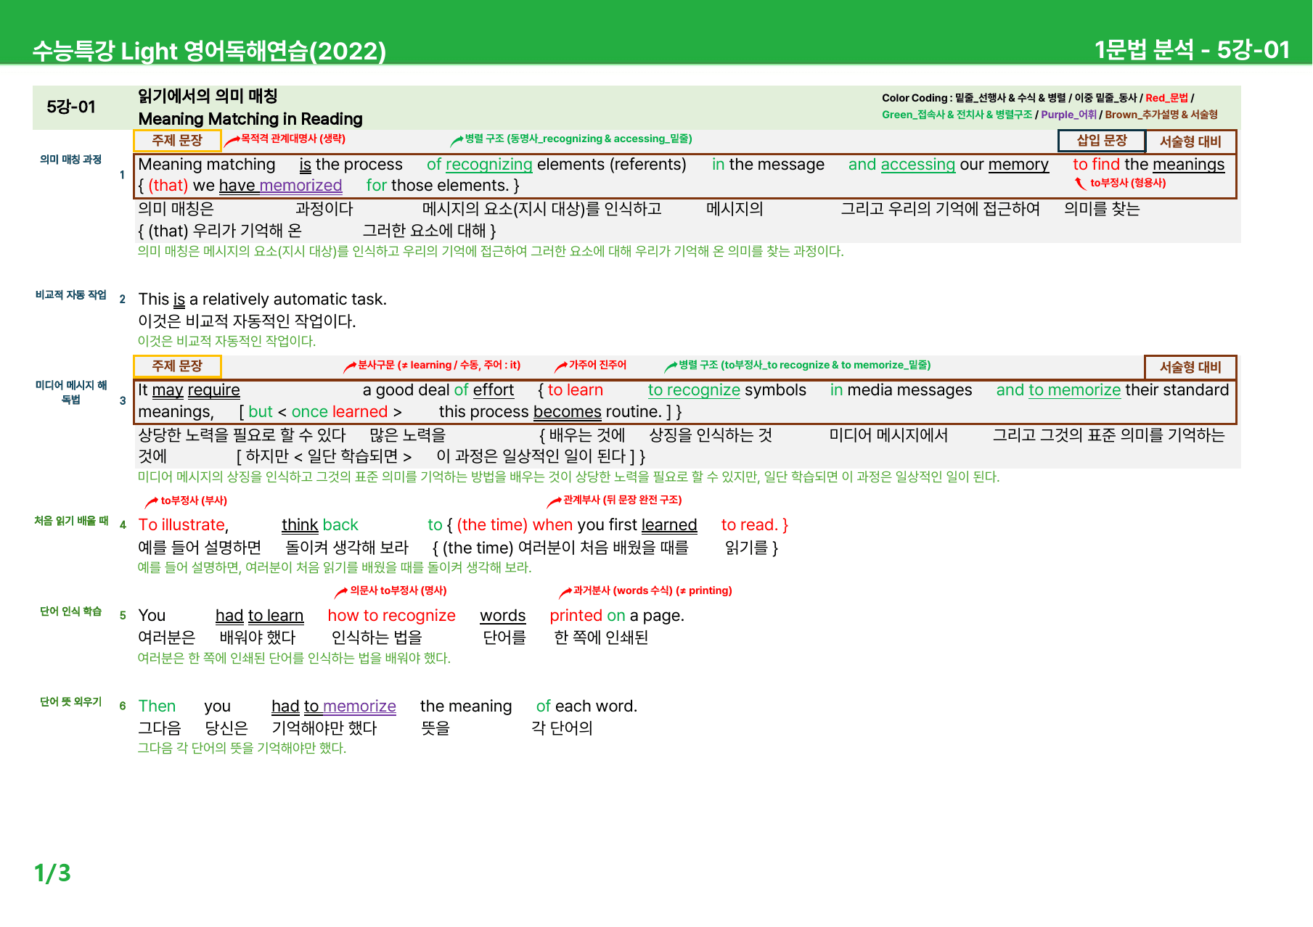Click the red phrase 'to learn' in sentence 3
1313x927 pixels.
click(x=575, y=390)
